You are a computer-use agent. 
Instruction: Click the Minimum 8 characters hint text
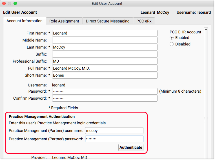(180, 91)
